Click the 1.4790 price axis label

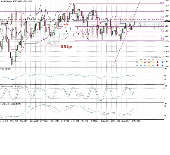(x=167, y=51)
